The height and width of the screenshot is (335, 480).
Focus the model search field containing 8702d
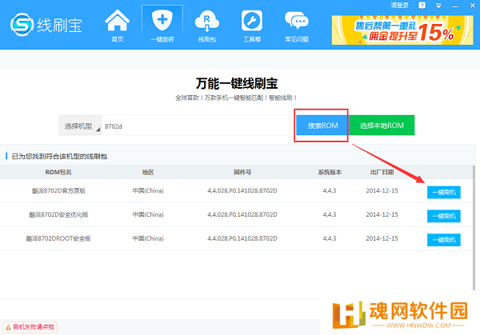pyautogui.click(x=198, y=126)
